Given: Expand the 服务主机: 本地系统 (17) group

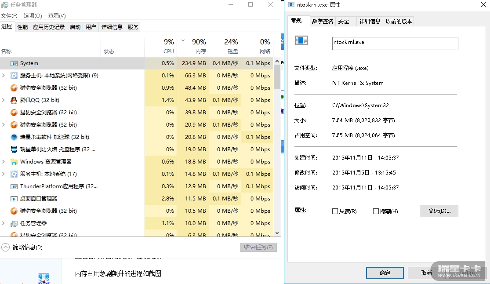Looking at the screenshot, I should coord(4,174).
